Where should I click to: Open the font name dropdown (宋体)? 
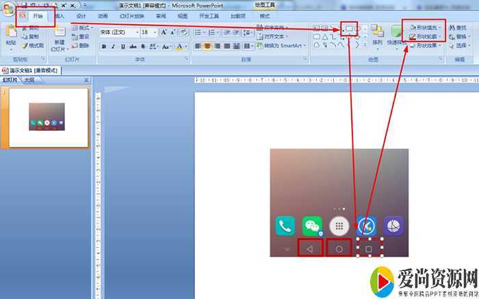tap(135, 32)
